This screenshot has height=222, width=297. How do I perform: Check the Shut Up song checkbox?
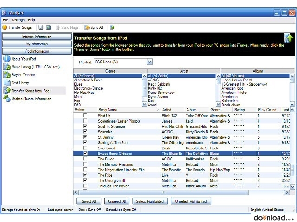coord(85,115)
